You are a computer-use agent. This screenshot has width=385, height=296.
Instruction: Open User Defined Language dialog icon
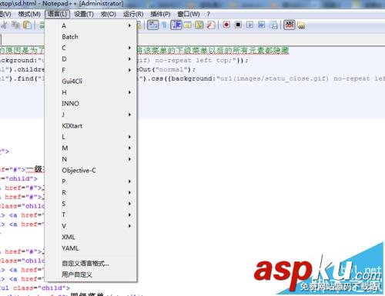(188, 25)
